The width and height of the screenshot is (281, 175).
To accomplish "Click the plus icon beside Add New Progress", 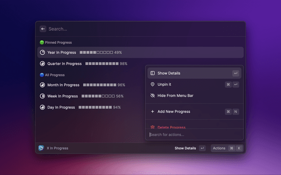I will (x=152, y=112).
